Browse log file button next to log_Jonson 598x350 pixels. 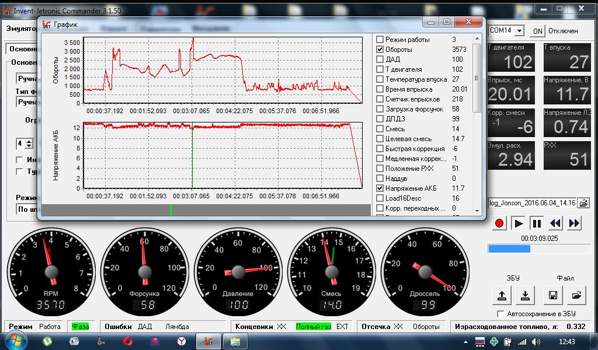coord(583,203)
